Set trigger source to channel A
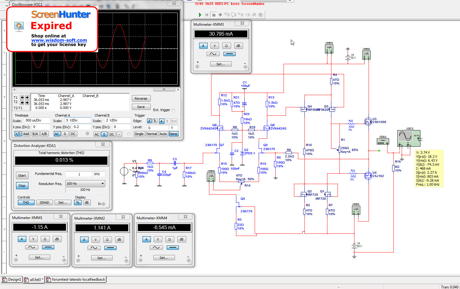460x289 pixels. (161, 121)
